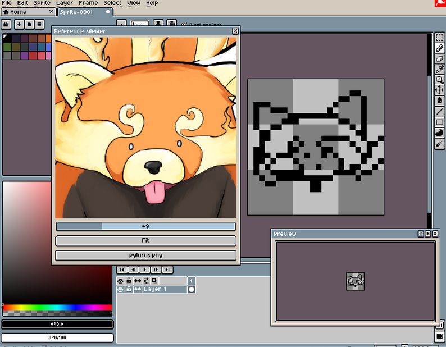The height and width of the screenshot is (347, 446).
Task: Go to the previous frame
Action: [133, 270]
